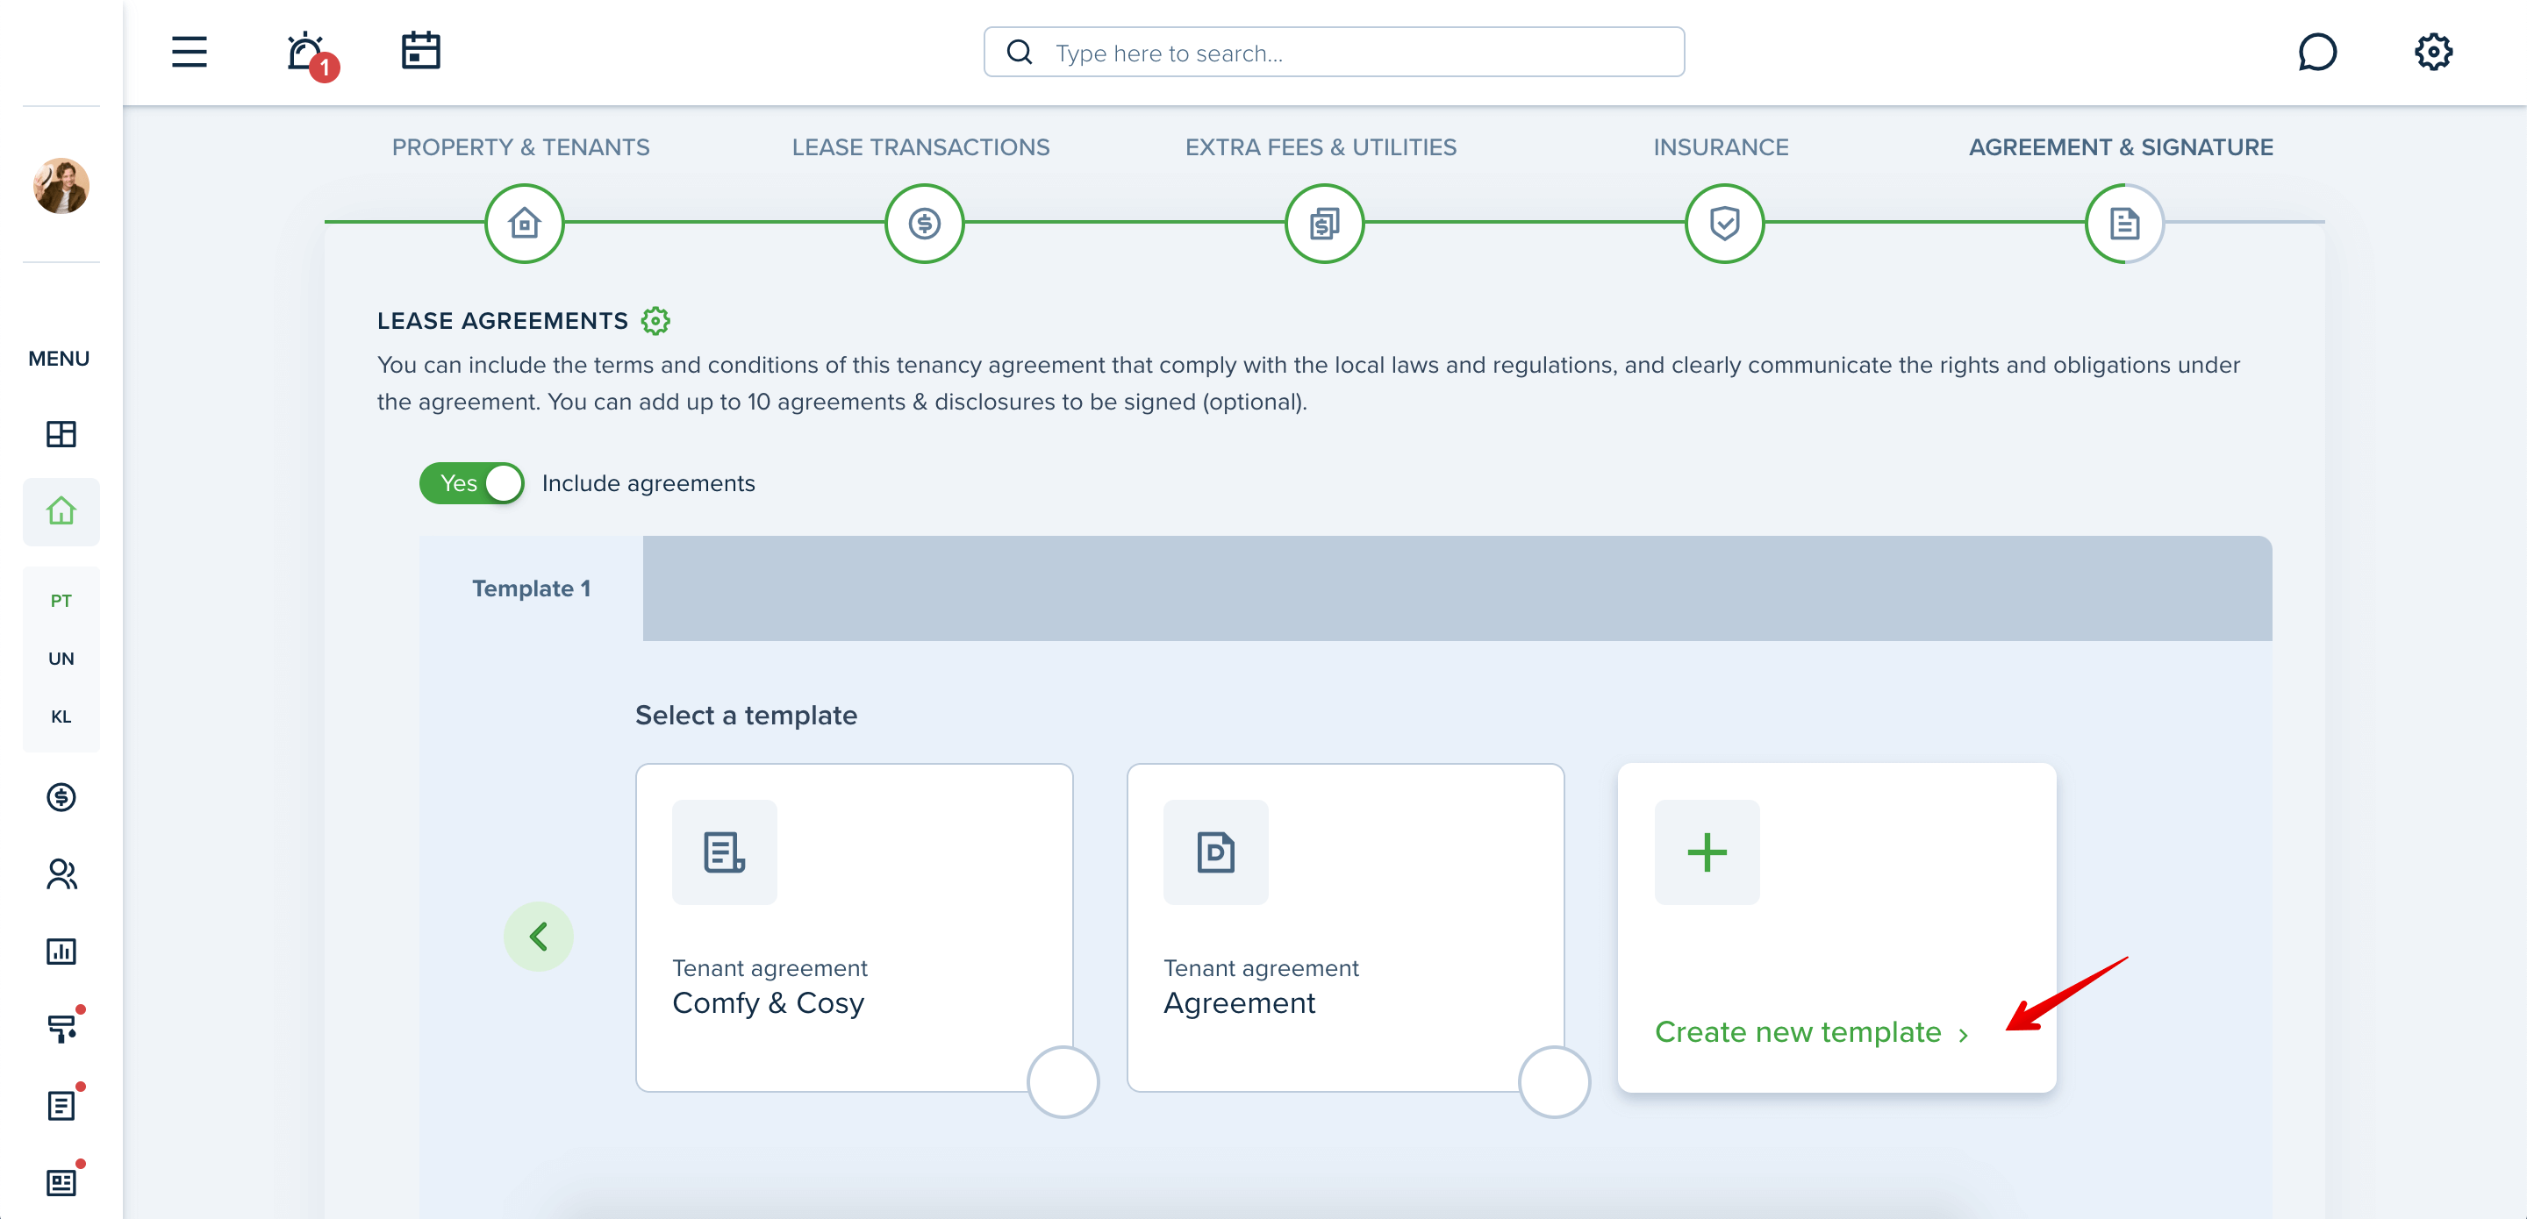Click the shield insurance step circle icon
This screenshot has width=2527, height=1219.
click(1724, 224)
